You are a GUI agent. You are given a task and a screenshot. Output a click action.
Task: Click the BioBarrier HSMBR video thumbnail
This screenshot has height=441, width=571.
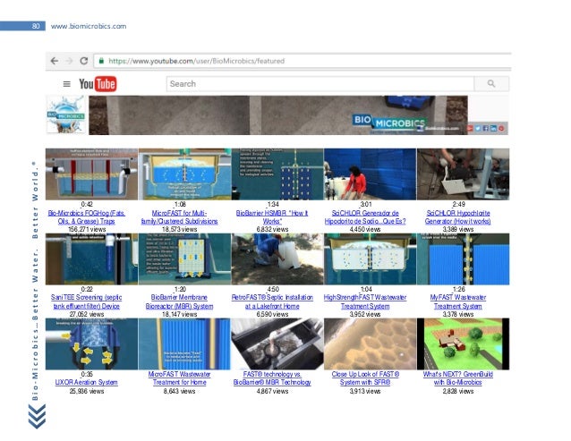pyautogui.click(x=277, y=174)
